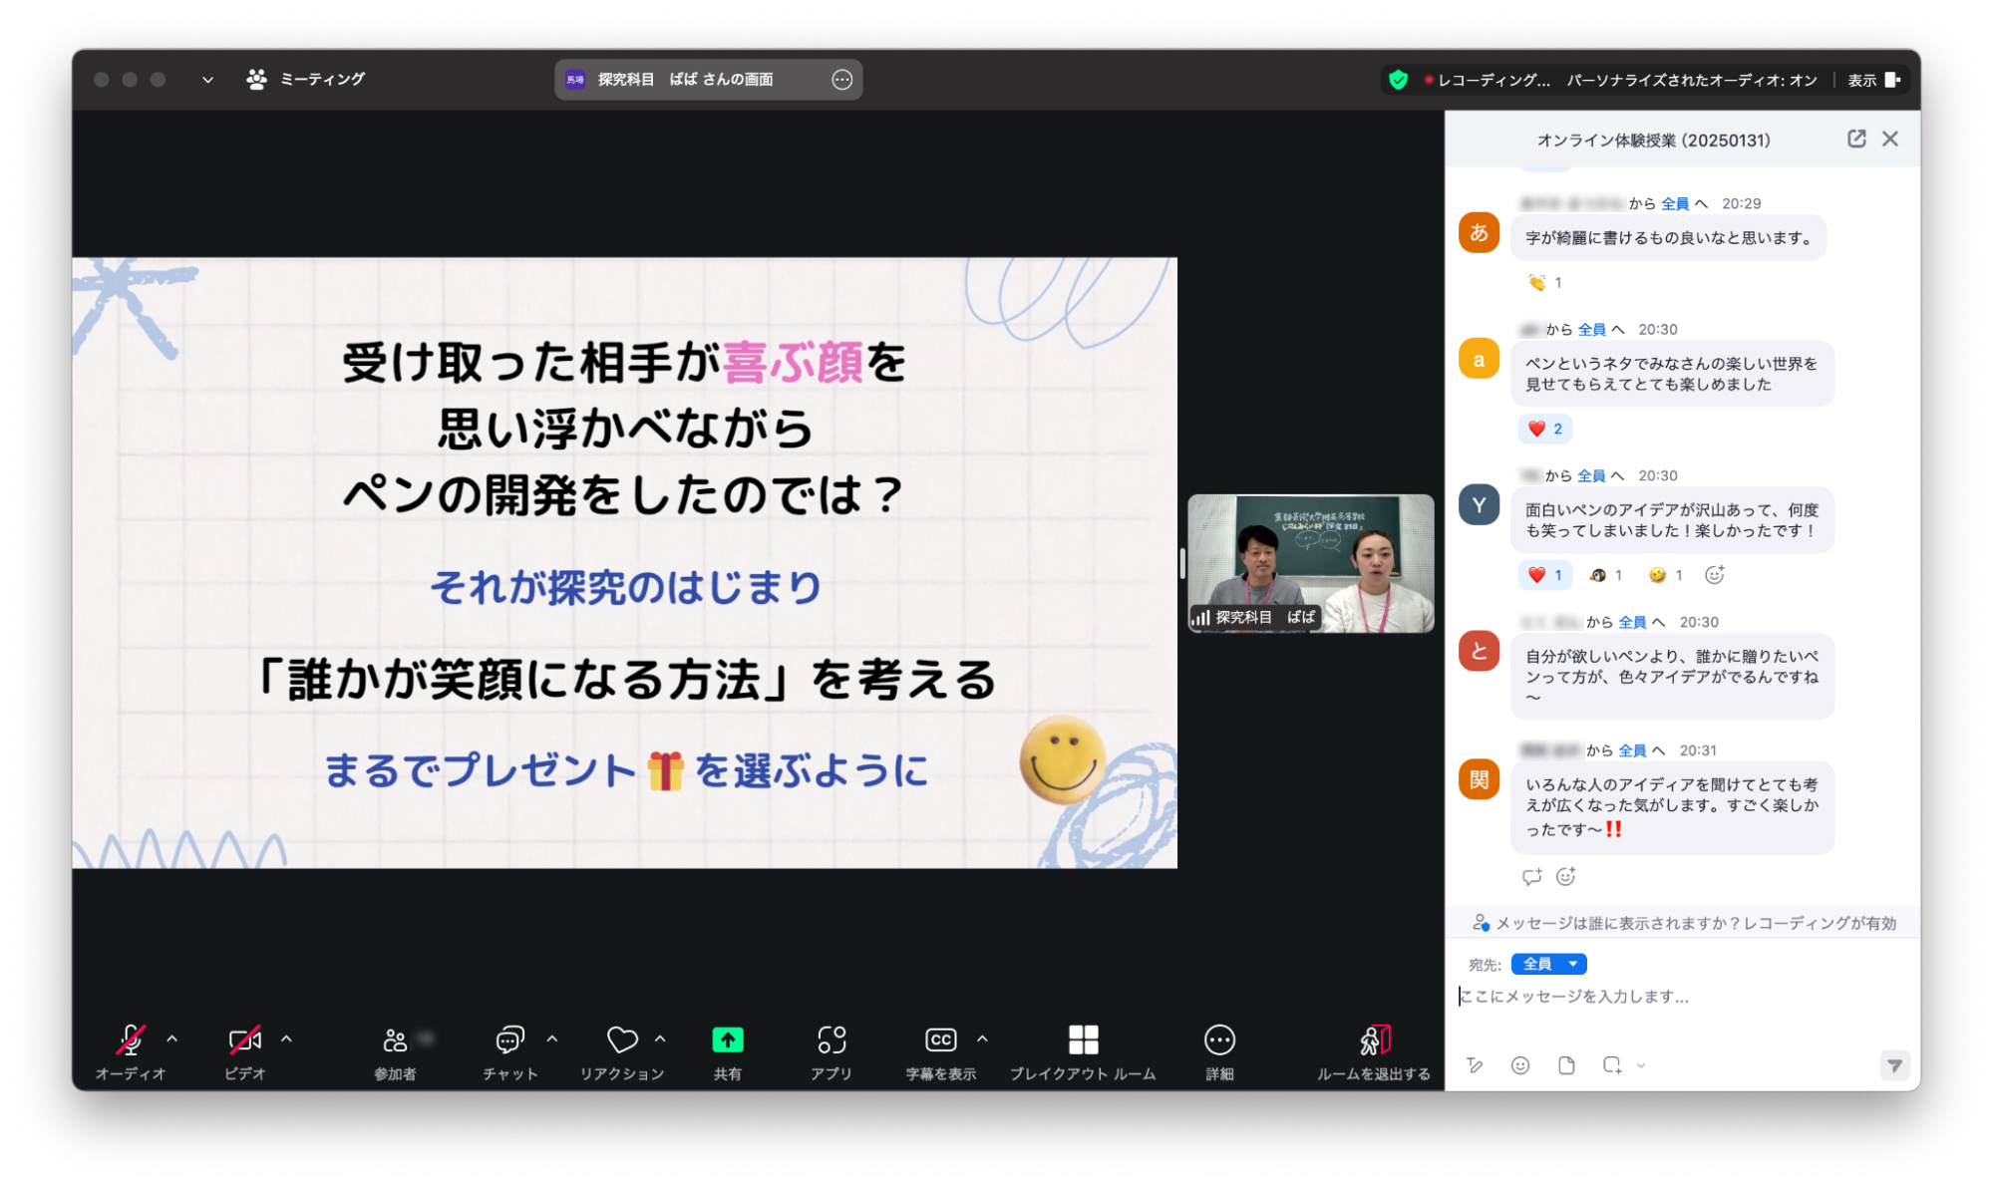The width and height of the screenshot is (1993, 1186).
Task: Click 全員 link beside Y's 20:30 timestamp
Action: pos(1591,475)
